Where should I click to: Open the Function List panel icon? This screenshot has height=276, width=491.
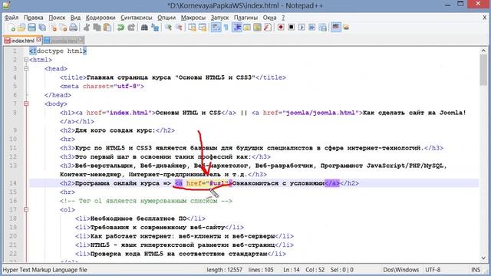click(x=268, y=28)
